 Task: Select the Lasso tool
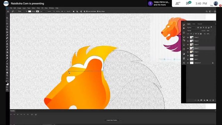7,24
